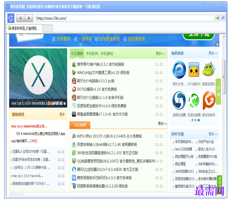This screenshot has width=230, height=201.
Task: Click the QQ电脑管家 shield icon
Action: tap(74, 161)
